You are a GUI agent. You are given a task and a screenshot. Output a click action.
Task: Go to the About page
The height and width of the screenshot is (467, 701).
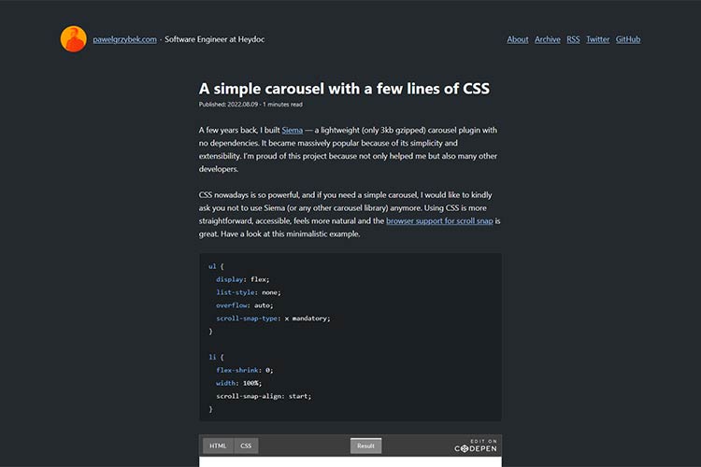click(x=518, y=40)
